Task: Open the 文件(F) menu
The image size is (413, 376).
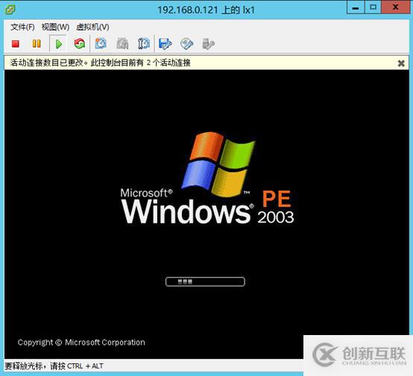Action: tap(22, 27)
